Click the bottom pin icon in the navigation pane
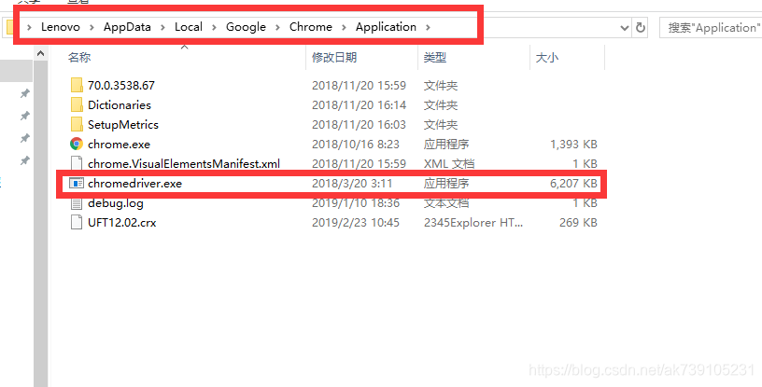This screenshot has height=387, width=762. pos(24,160)
